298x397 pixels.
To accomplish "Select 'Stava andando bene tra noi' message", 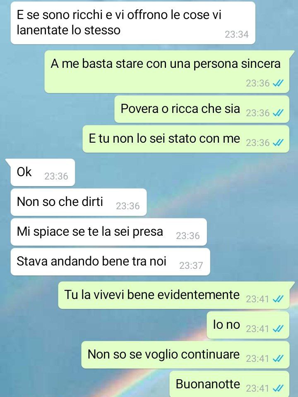I will click(110, 261).
